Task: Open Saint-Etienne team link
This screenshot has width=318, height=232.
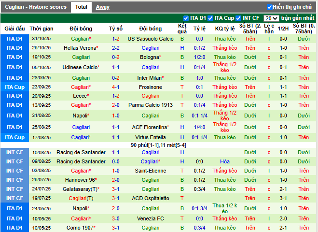Action: (x=151, y=171)
